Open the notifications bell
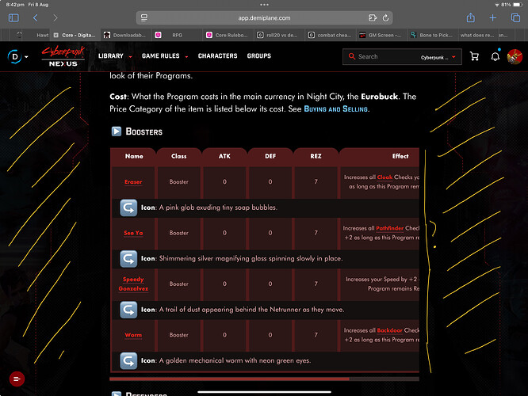 (x=495, y=56)
